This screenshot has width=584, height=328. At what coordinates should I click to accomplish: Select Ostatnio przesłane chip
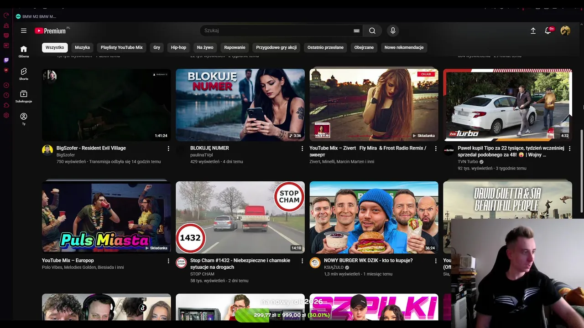coord(325,47)
